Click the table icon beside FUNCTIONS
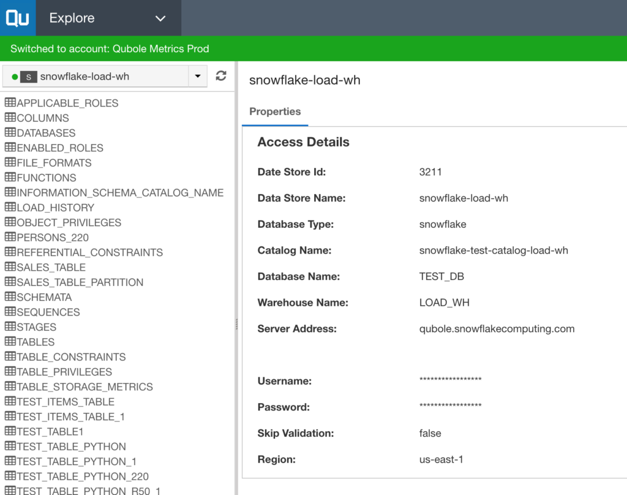This screenshot has width=627, height=495. click(10, 177)
